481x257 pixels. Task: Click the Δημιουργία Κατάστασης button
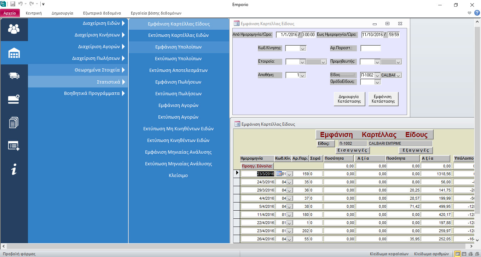[349, 99]
